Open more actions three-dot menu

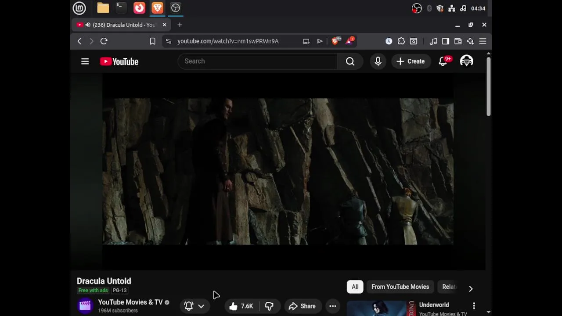pos(333,306)
